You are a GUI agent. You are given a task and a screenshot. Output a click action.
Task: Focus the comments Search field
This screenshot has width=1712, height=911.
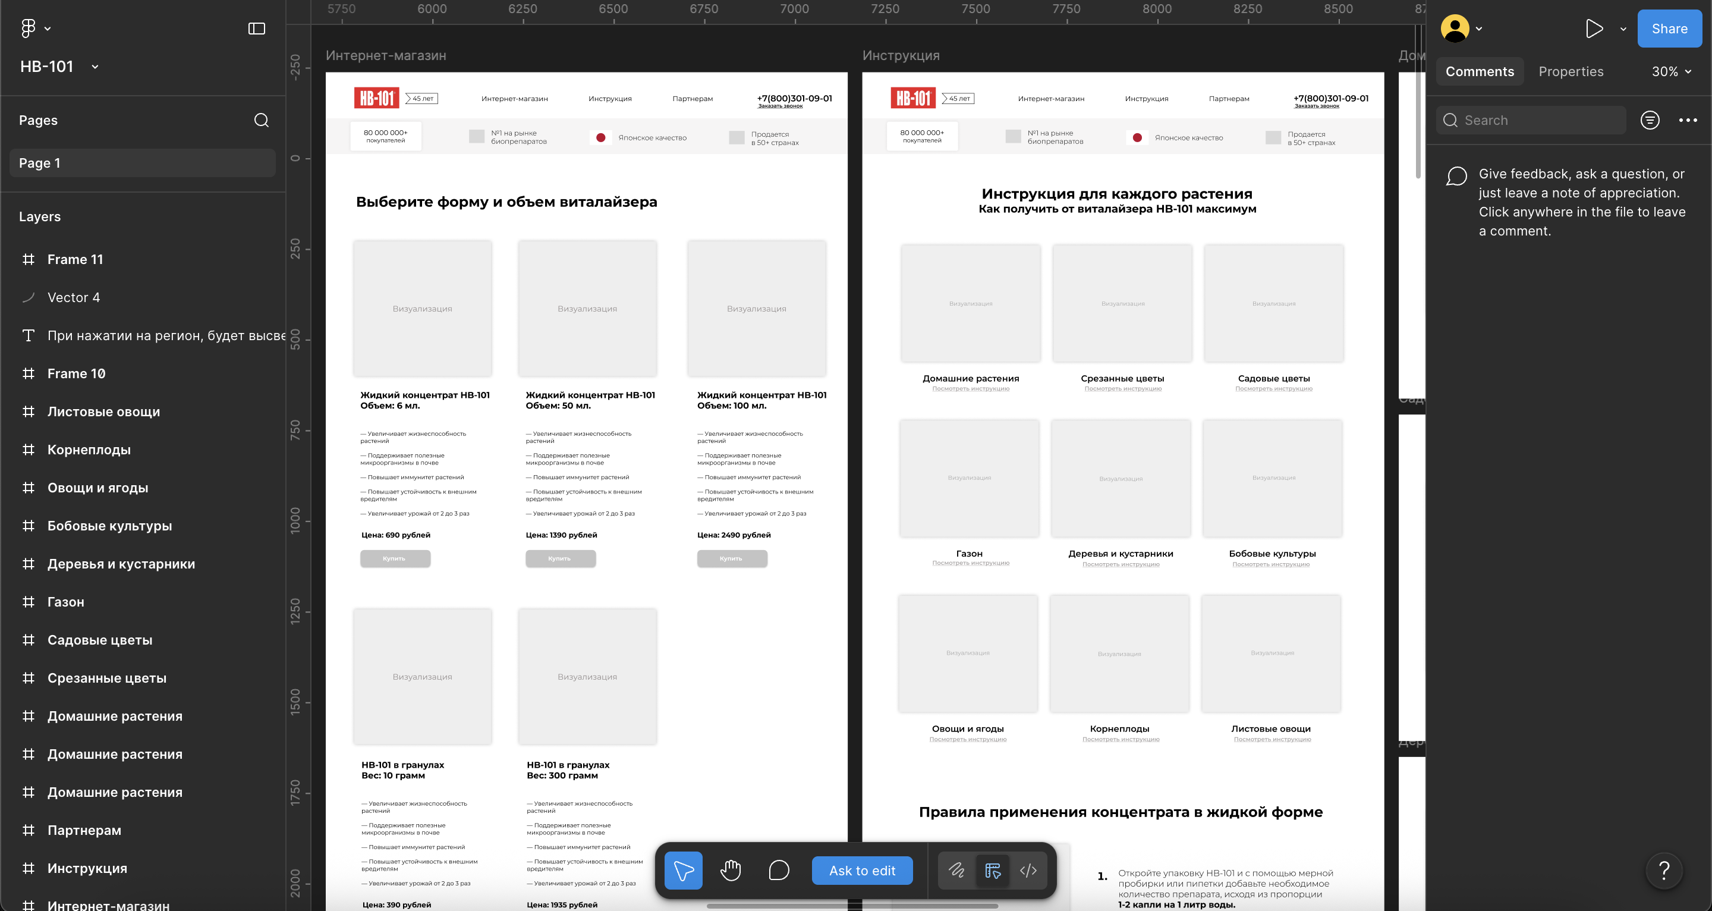pos(1531,120)
